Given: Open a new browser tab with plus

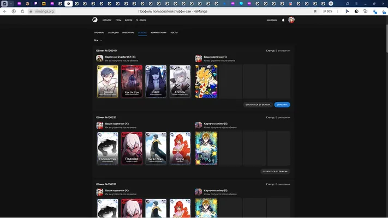Looking at the screenshot, I should 331,3.
